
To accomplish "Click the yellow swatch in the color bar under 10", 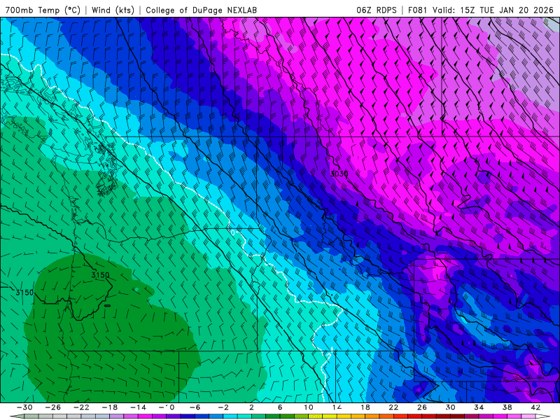I will click(x=316, y=416).
